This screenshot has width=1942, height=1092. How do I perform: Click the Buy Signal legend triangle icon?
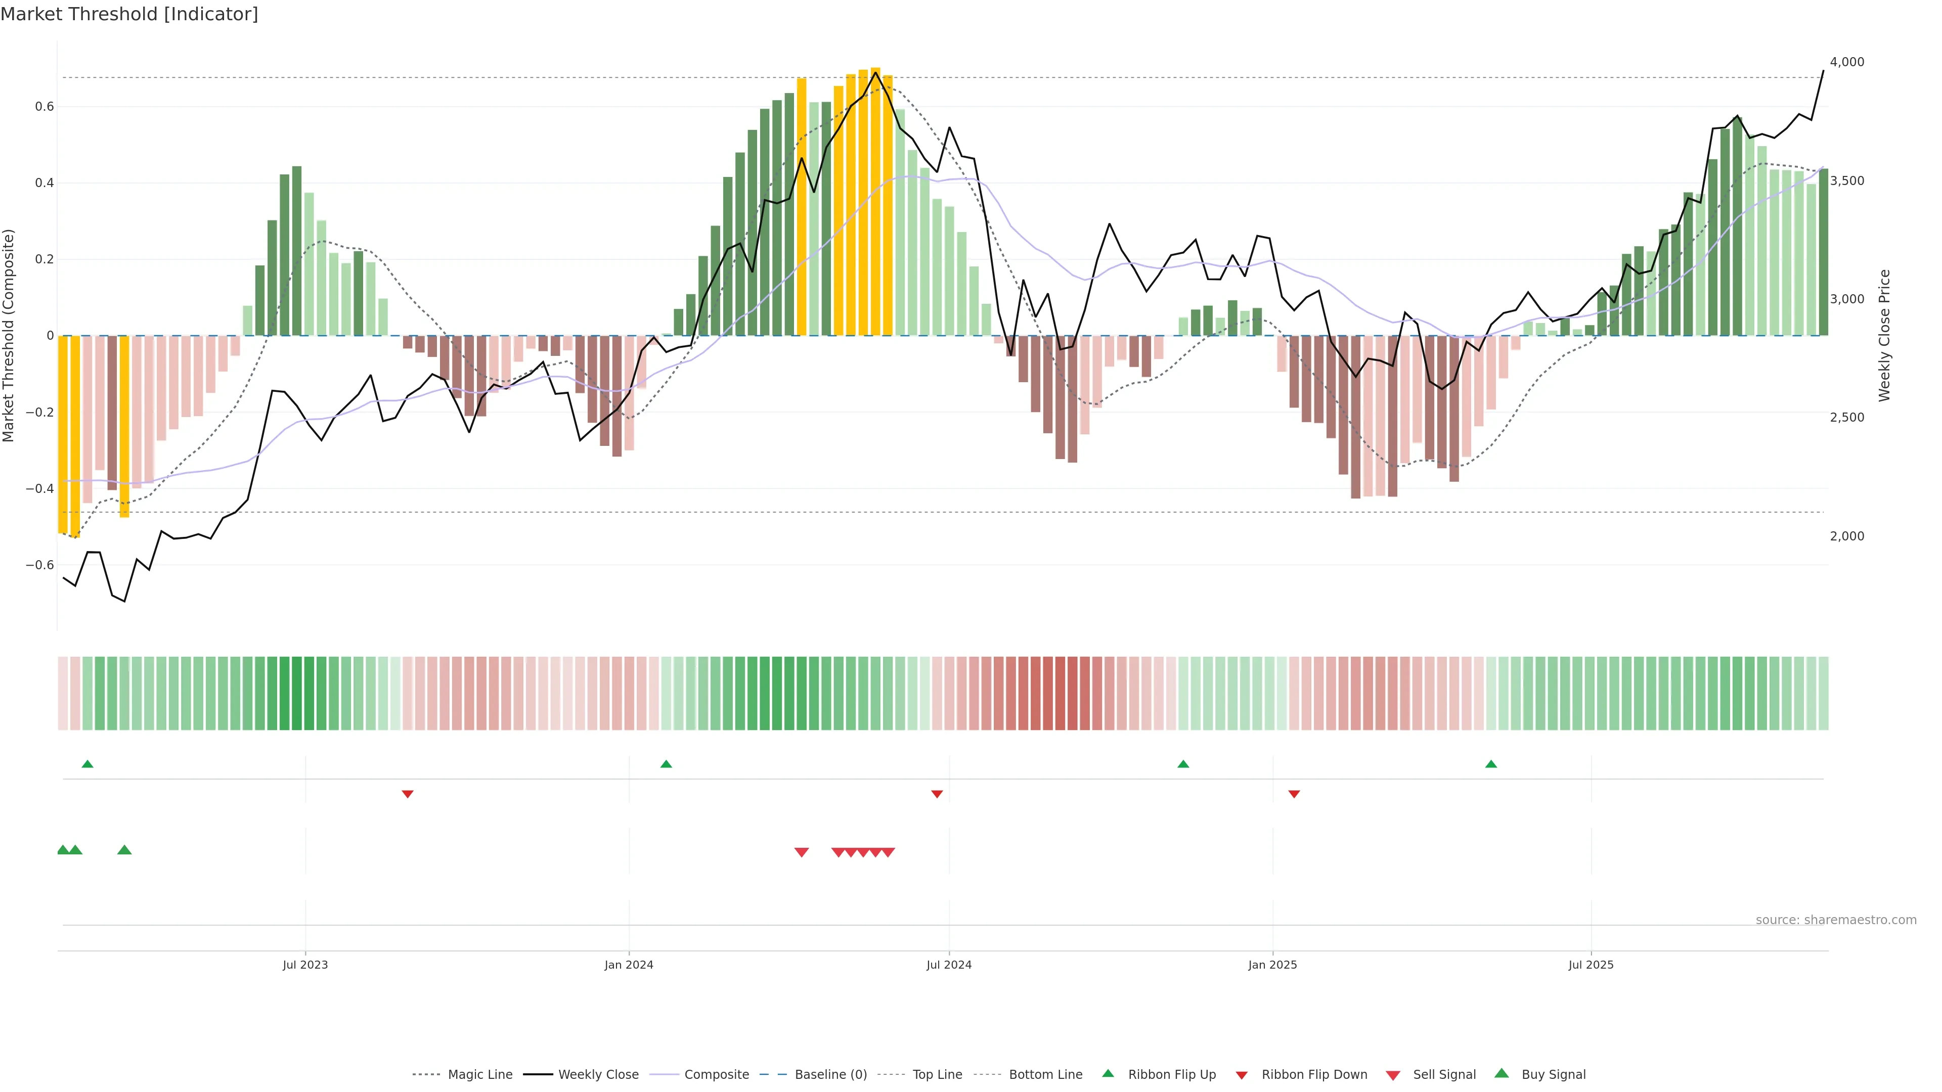1502,1073
